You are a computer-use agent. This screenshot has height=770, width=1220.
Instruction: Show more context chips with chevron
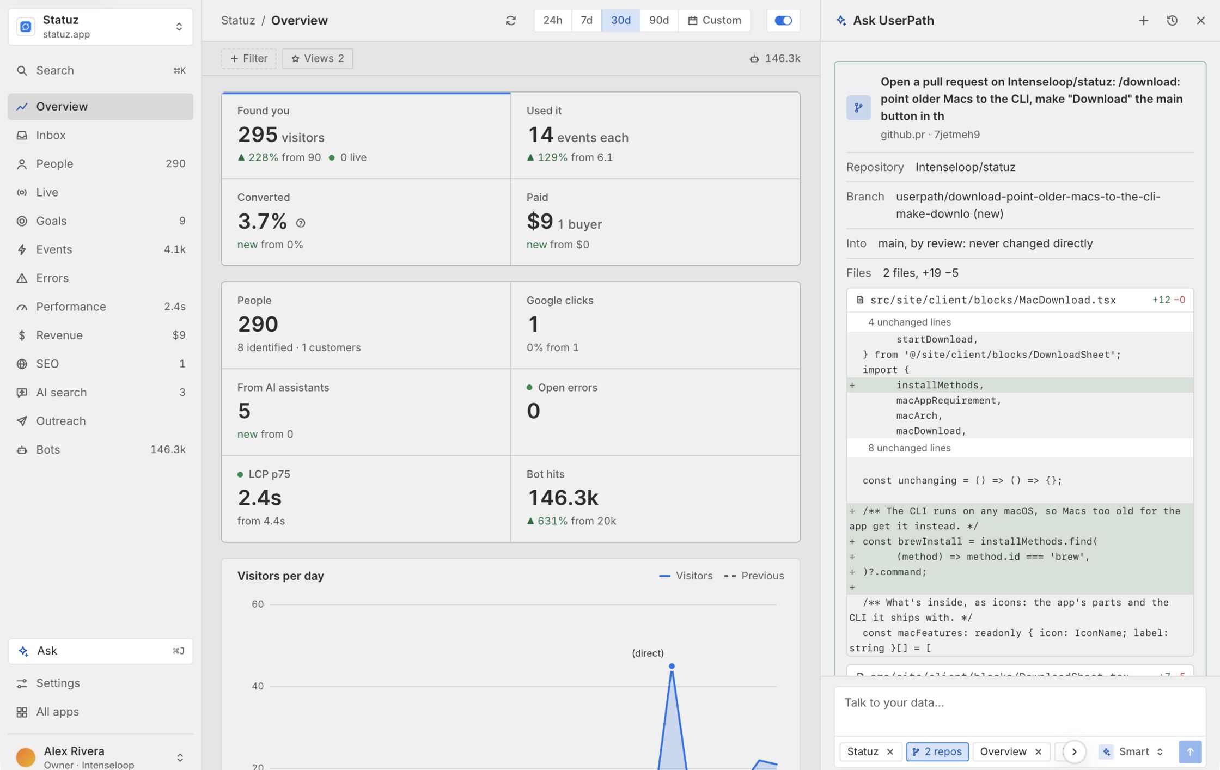[1074, 751]
